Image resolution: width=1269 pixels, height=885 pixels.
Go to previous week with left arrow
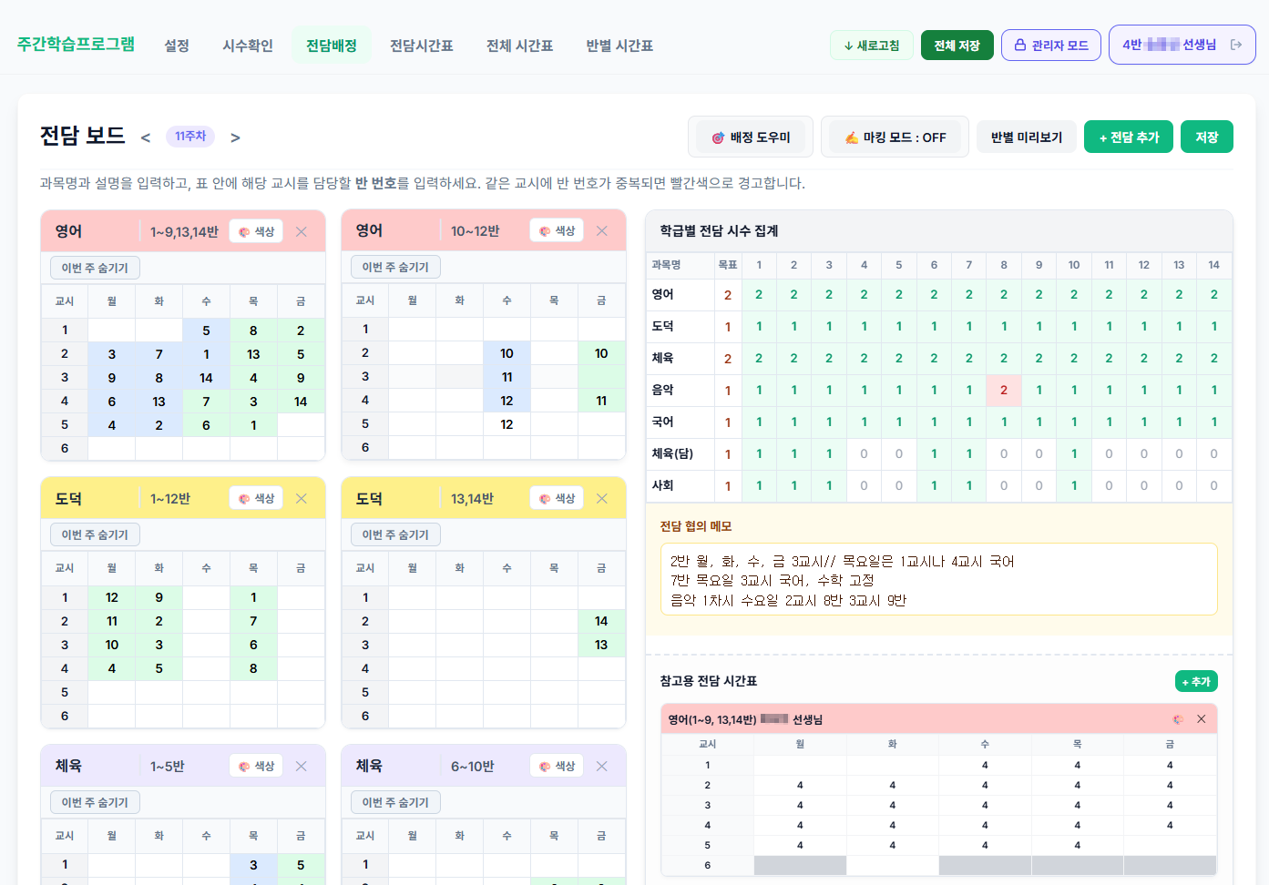146,137
